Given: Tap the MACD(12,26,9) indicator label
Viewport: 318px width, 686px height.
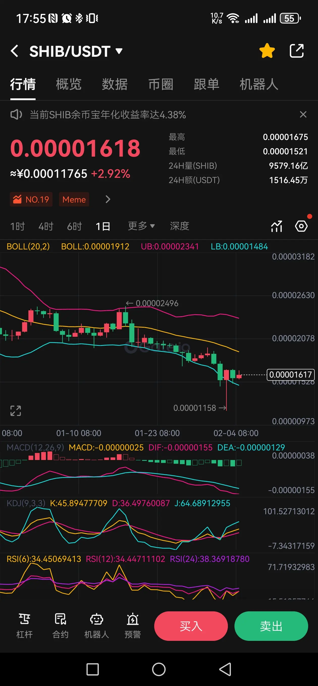Looking at the screenshot, I should point(35,447).
